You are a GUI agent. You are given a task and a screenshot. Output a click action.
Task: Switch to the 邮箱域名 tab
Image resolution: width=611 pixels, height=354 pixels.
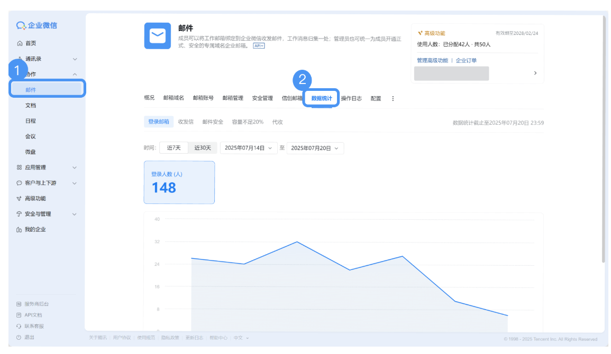point(174,98)
